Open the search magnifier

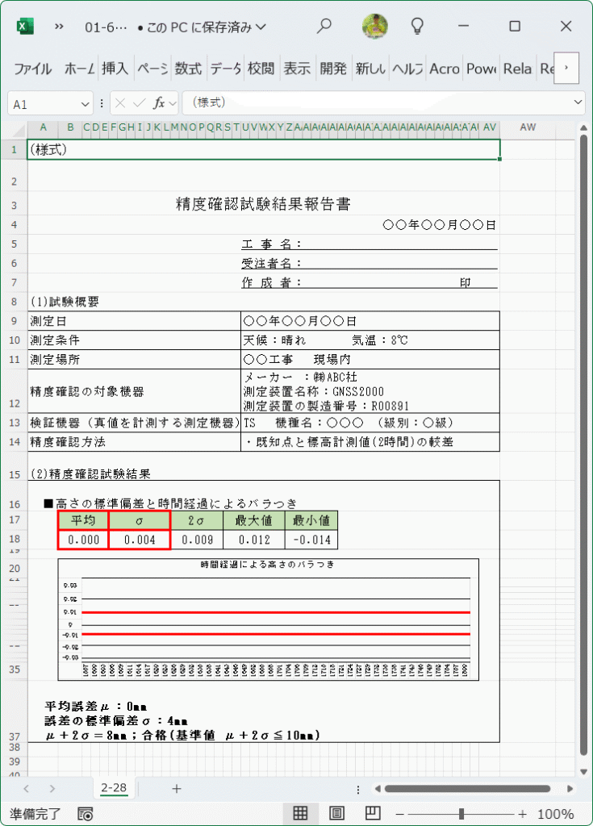324,26
